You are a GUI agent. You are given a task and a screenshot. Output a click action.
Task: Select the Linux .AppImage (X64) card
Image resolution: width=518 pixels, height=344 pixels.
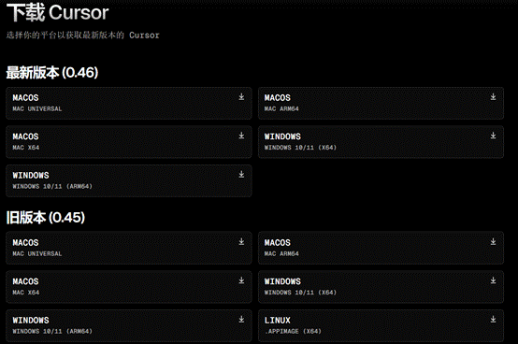(381, 325)
